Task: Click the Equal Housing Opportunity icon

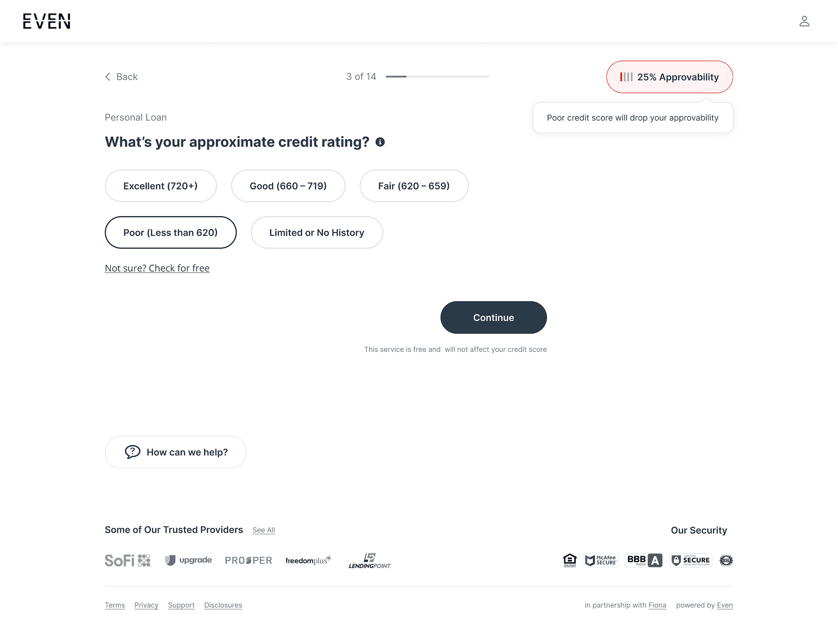Action: pos(570,560)
